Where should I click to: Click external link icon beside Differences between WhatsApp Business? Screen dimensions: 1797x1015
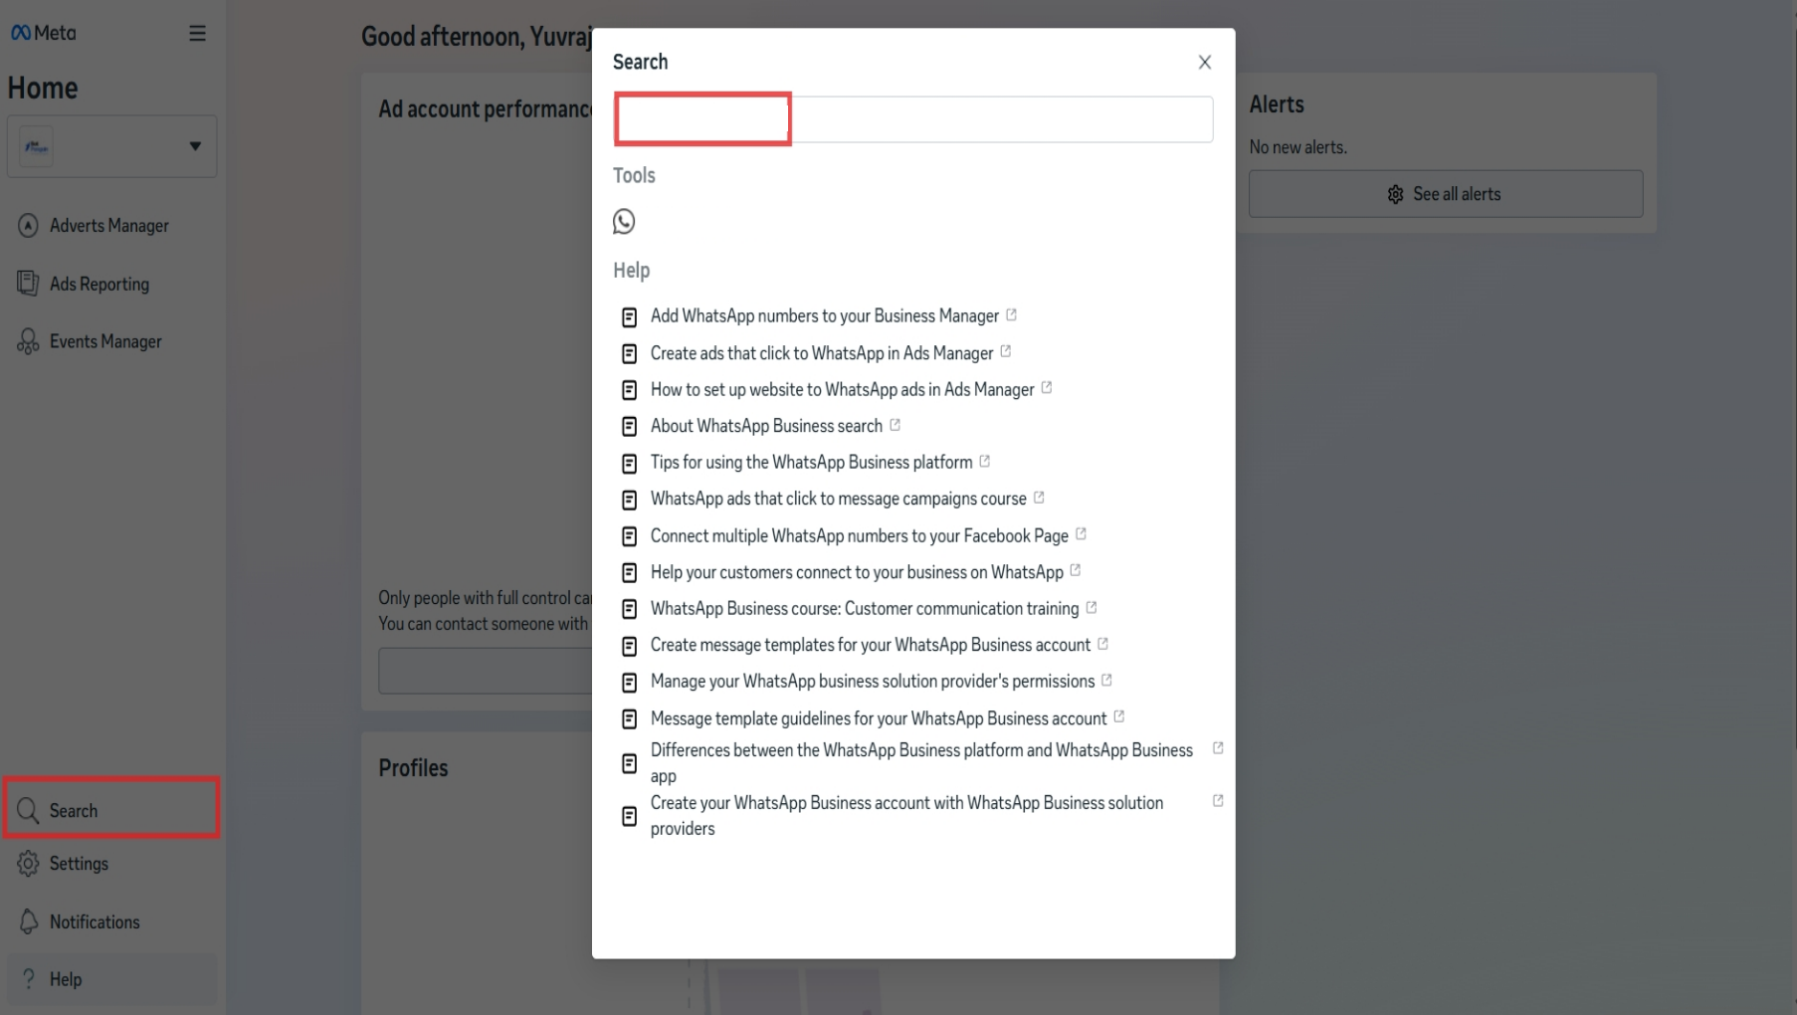point(1217,748)
